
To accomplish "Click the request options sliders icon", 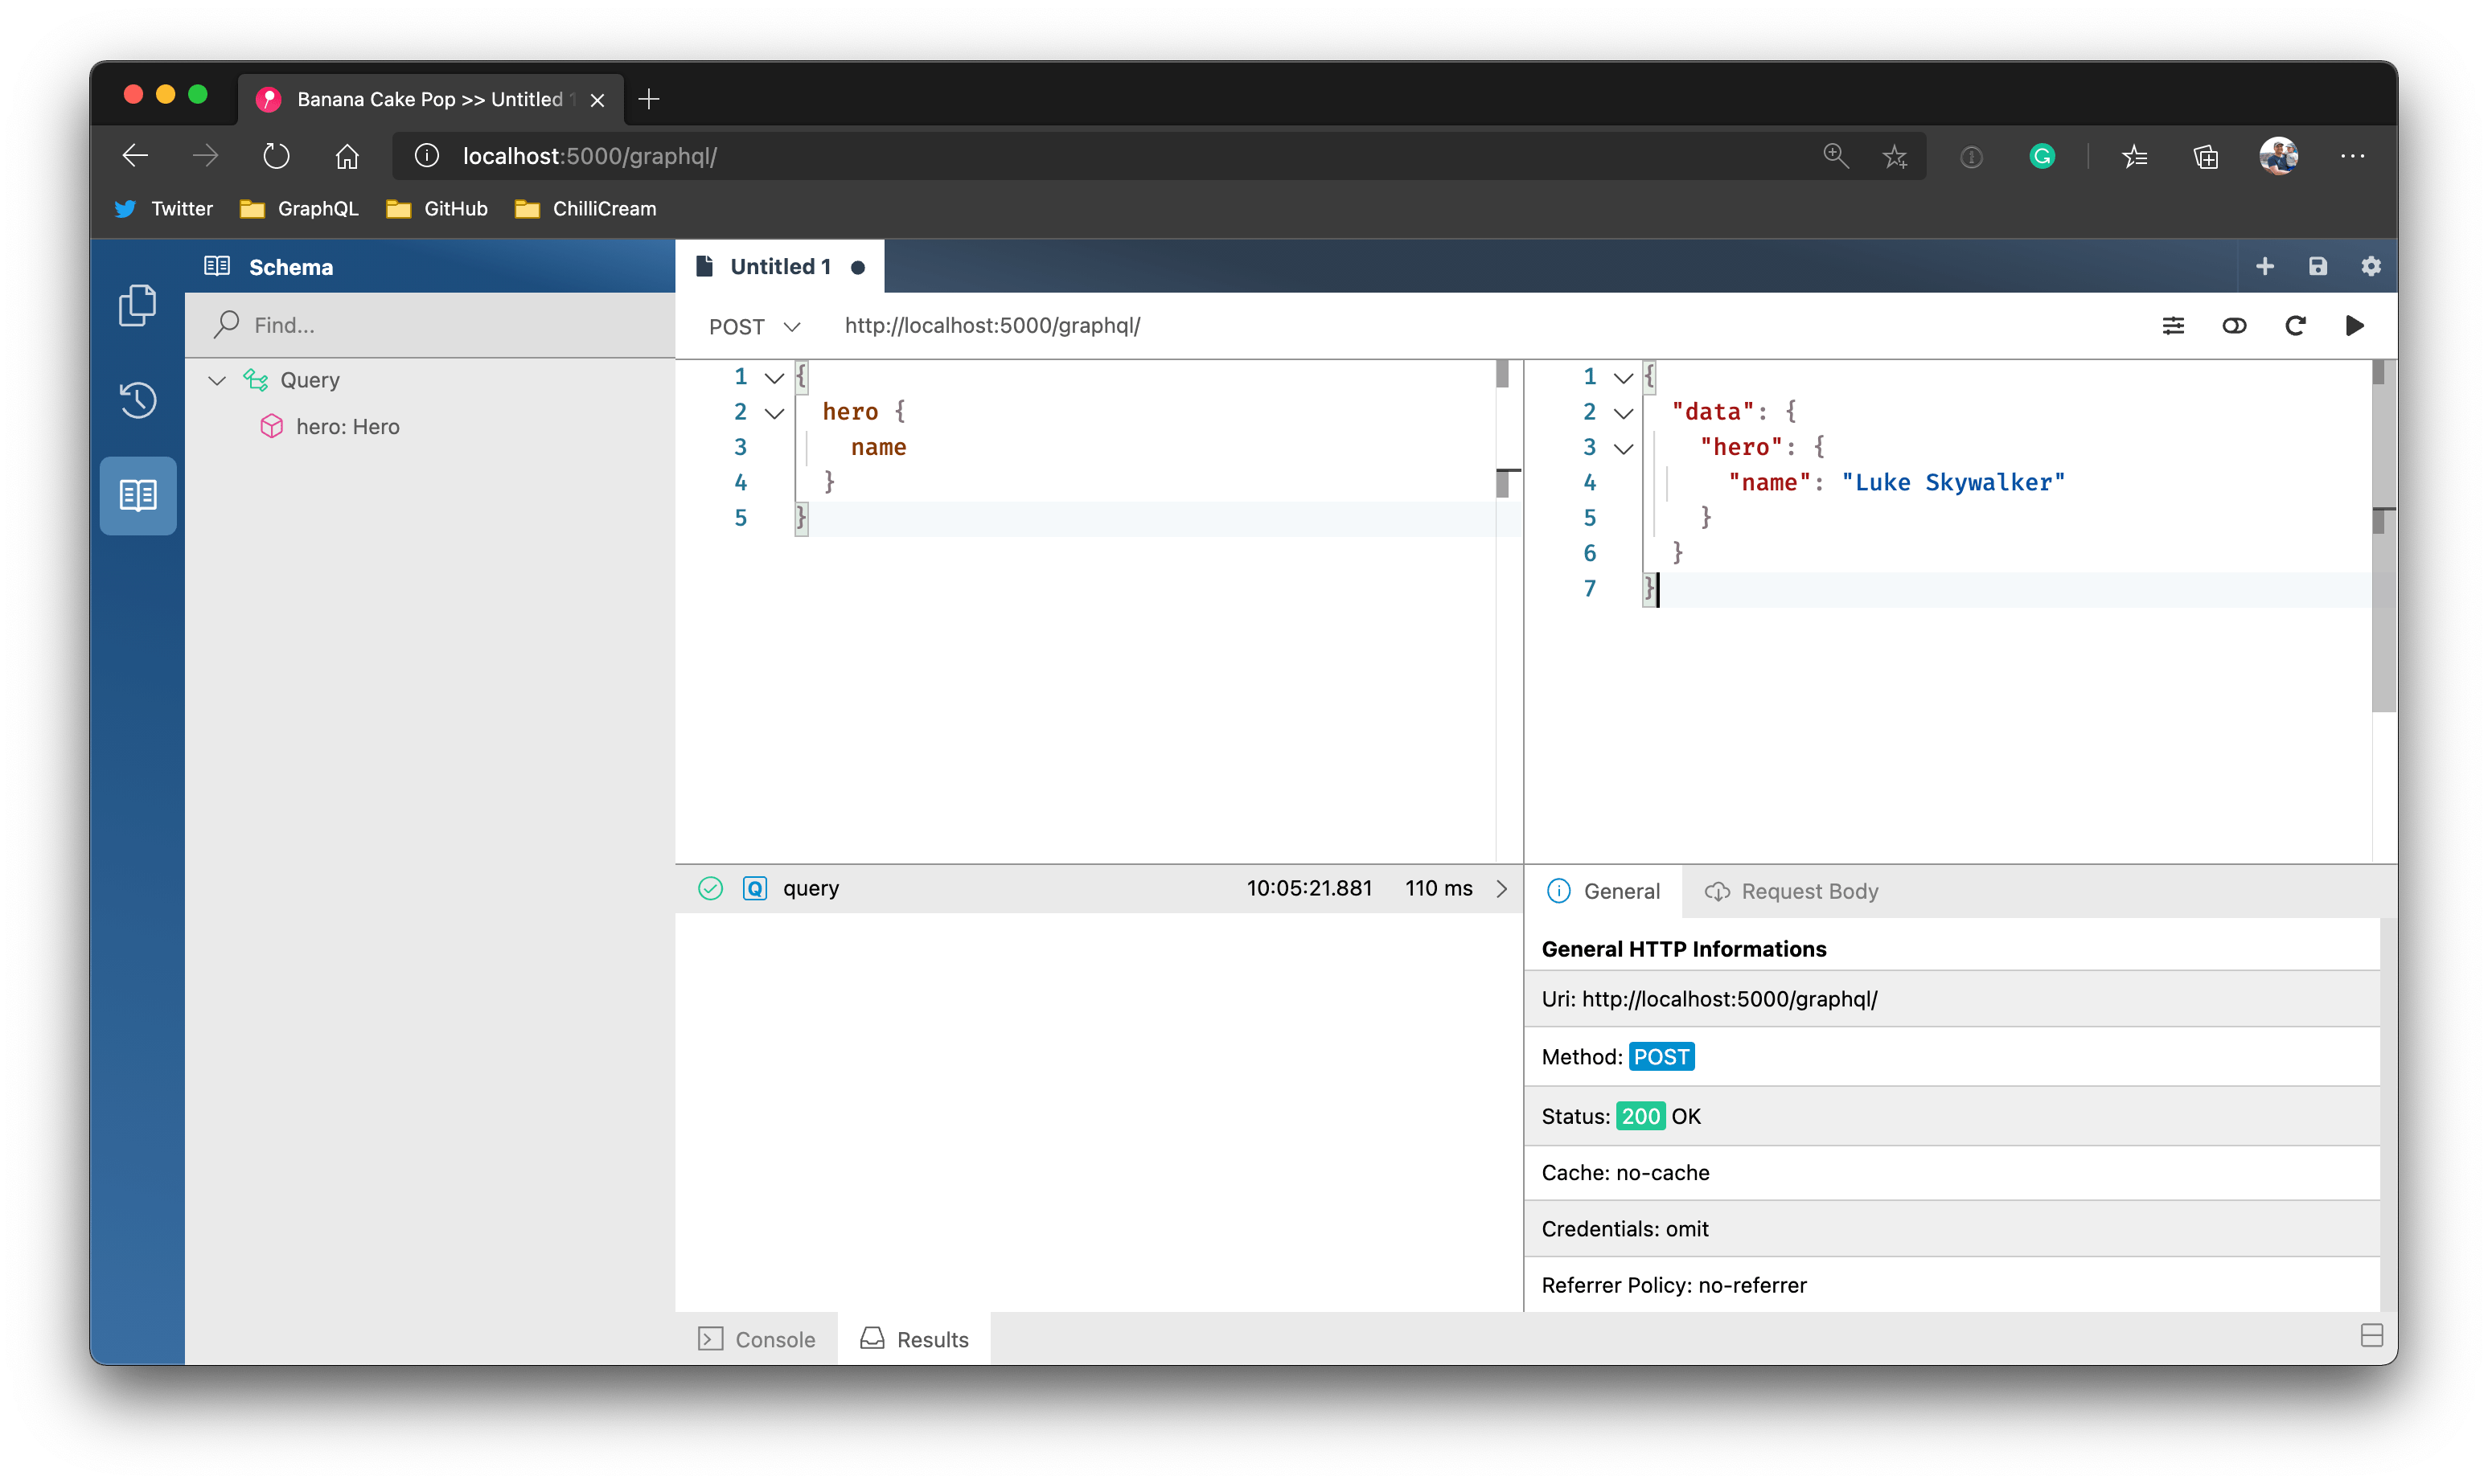I will pos(2173,326).
